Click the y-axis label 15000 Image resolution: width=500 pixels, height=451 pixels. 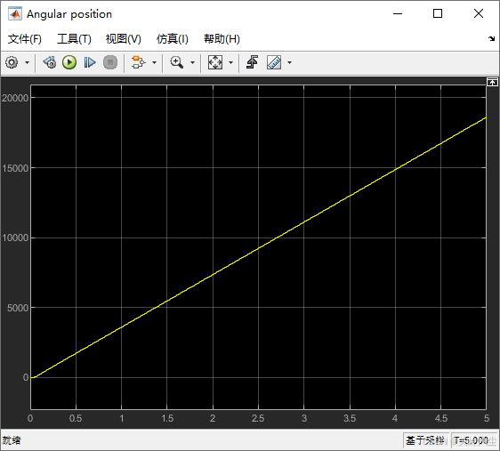tap(15, 168)
